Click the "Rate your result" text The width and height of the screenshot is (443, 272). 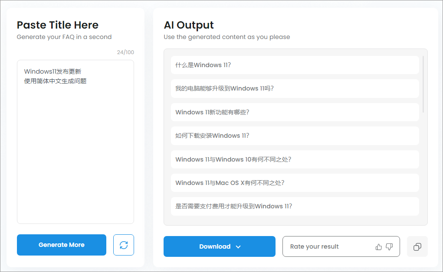tap(315, 247)
